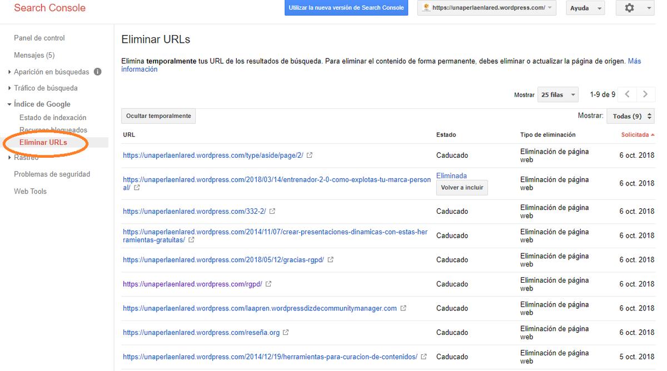Screen dimensions: 667x371
Task: Click the Volver a incluir button
Action: [x=462, y=188]
